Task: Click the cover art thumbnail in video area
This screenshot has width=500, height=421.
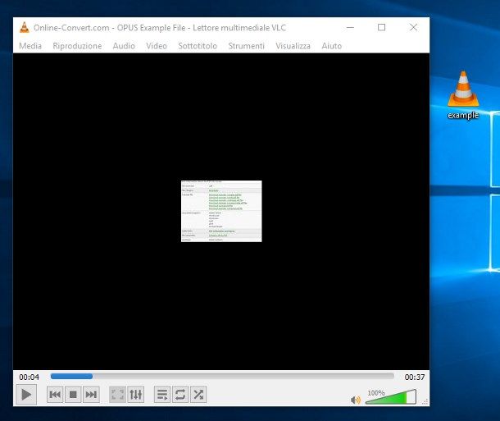Action: (x=221, y=211)
